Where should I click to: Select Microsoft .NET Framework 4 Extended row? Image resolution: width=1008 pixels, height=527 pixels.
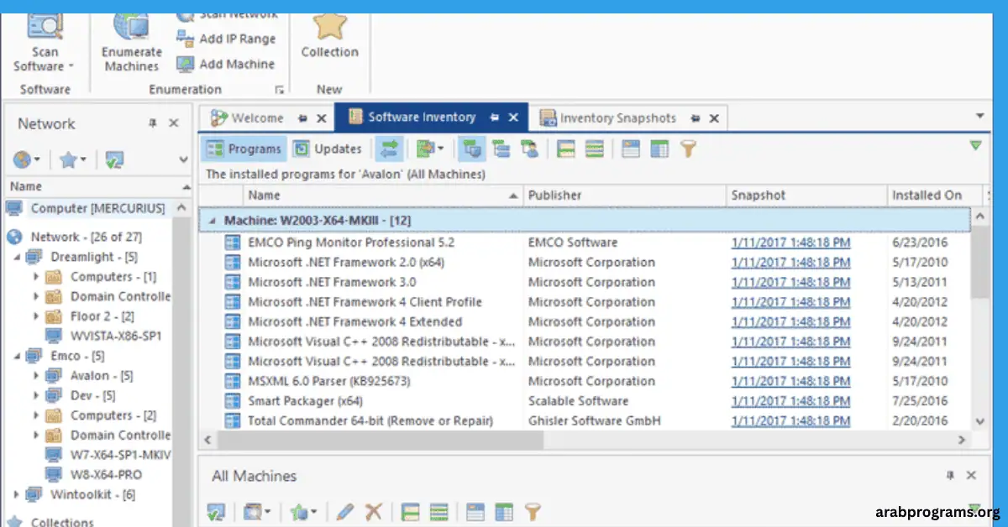pyautogui.click(x=585, y=321)
